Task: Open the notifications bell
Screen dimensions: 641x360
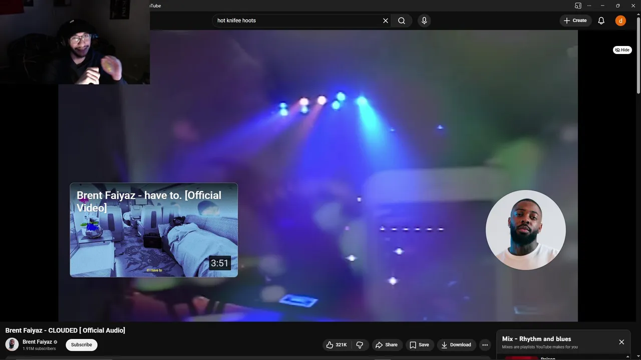Action: 601,20
